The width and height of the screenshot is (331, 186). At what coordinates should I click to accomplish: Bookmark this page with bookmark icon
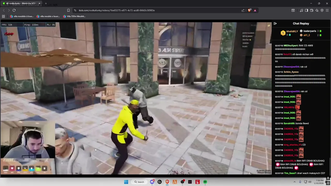coord(68,10)
